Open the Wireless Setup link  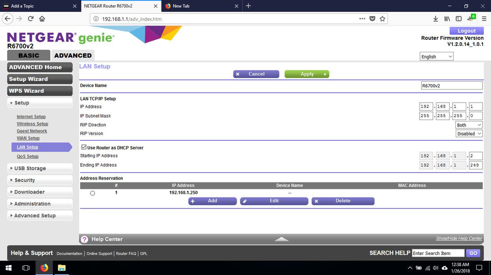point(33,124)
